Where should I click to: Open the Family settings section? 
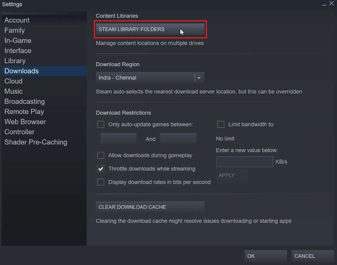(x=14, y=30)
